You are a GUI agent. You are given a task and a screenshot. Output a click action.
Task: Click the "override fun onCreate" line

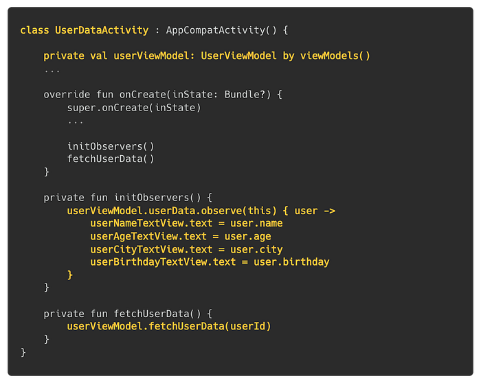[163, 95]
